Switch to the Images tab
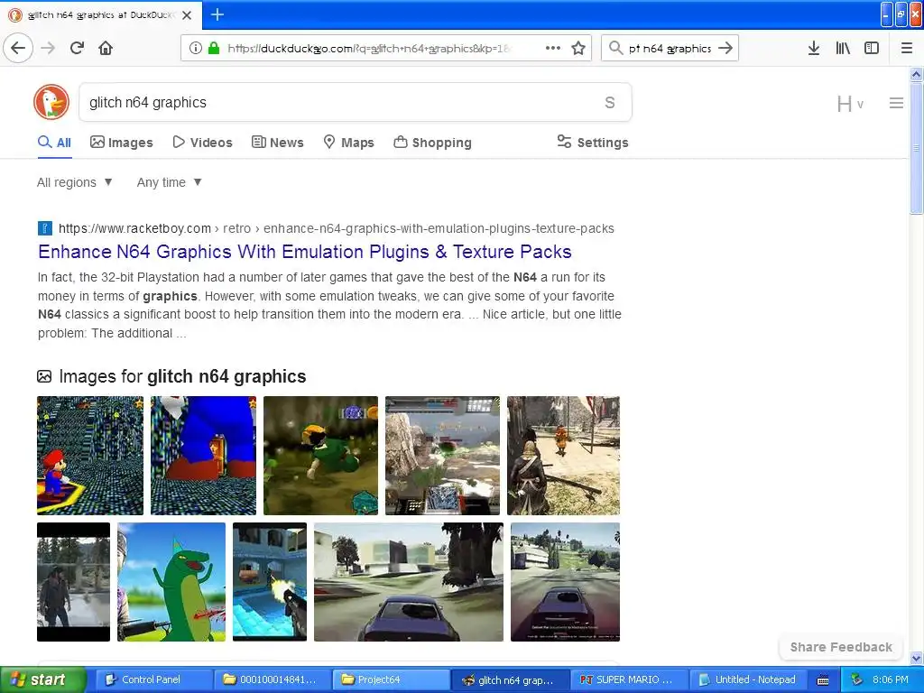This screenshot has height=693, width=924. coord(122,143)
